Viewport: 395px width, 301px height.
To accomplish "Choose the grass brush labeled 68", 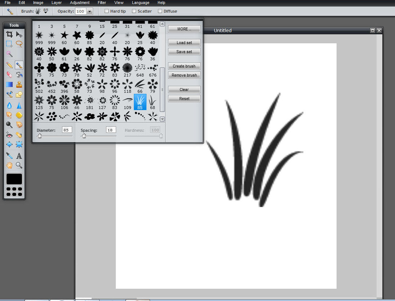I will (153, 102).
